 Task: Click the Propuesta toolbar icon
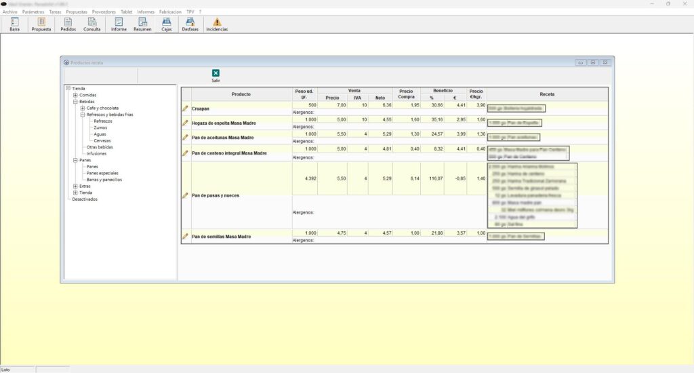pos(41,24)
